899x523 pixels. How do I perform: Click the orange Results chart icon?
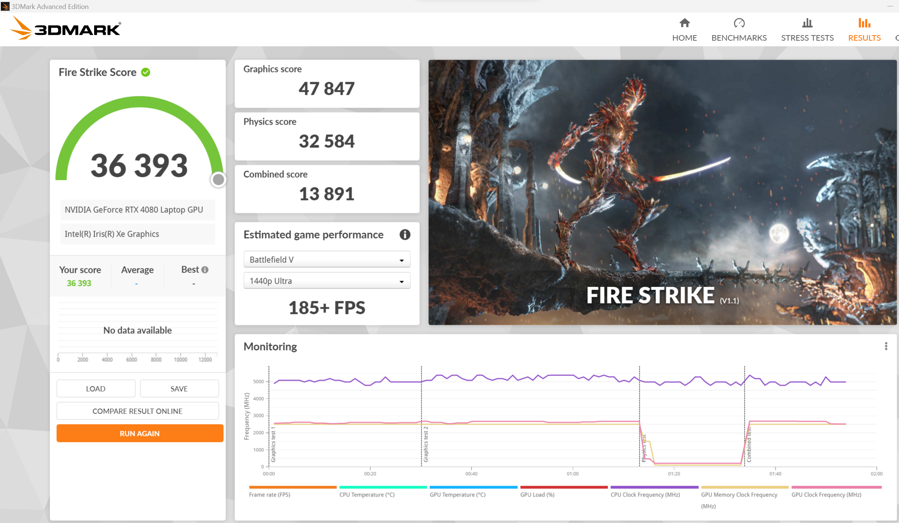coord(864,23)
